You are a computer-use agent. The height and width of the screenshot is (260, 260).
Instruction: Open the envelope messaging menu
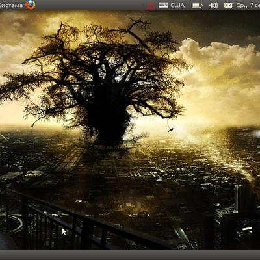point(228,5)
